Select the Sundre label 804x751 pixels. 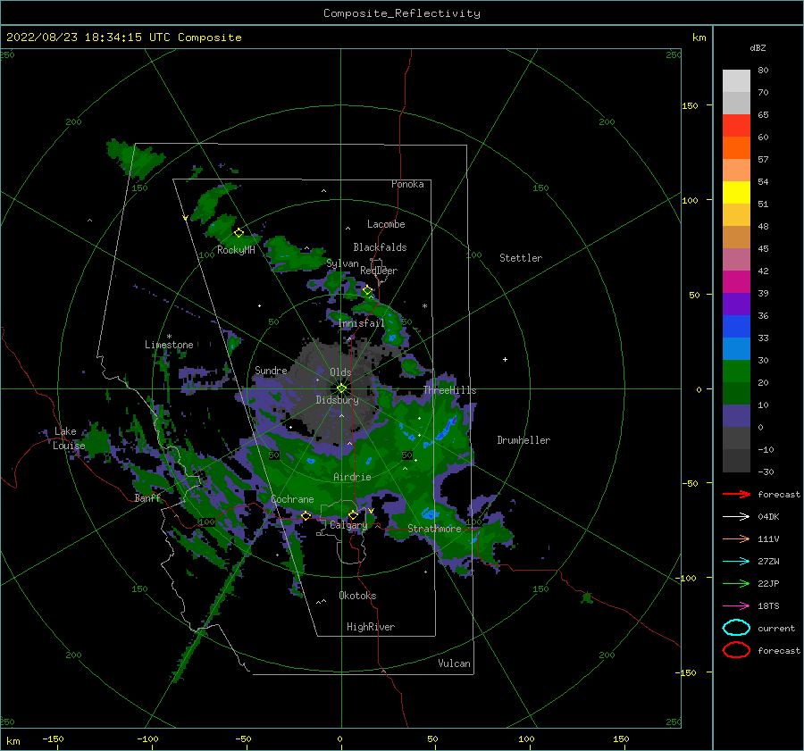click(271, 370)
